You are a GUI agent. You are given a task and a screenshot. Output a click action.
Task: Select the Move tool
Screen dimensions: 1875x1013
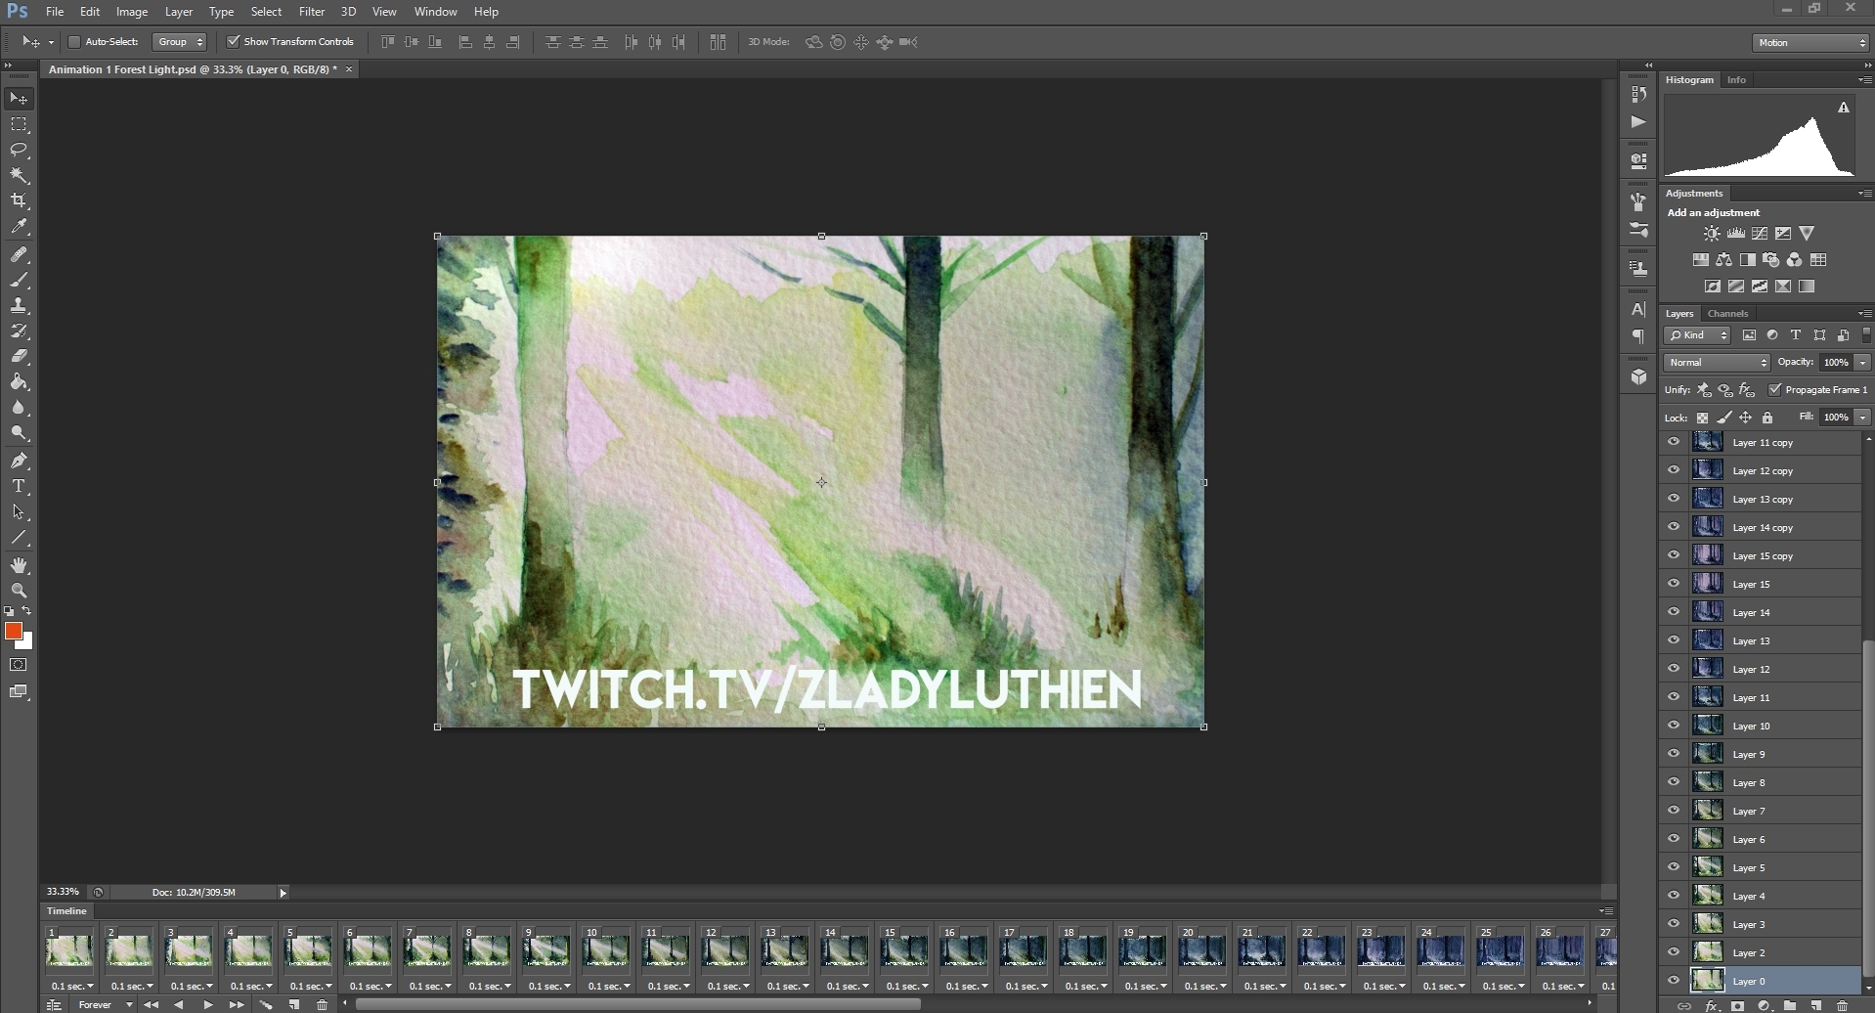point(19,99)
